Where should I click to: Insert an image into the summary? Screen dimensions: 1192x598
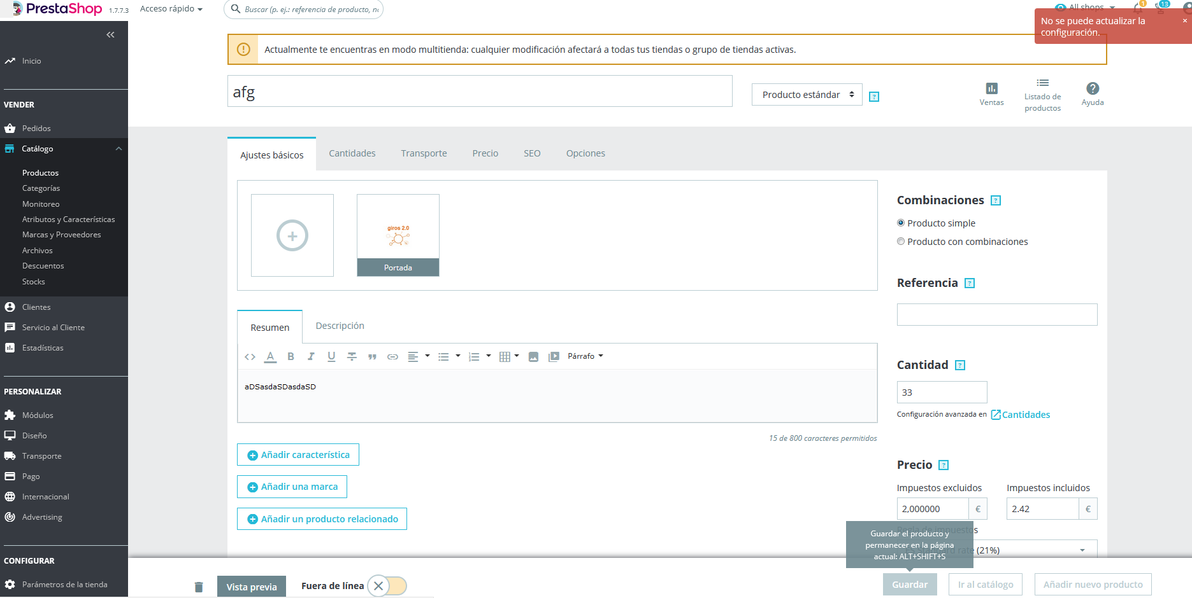[534, 357]
